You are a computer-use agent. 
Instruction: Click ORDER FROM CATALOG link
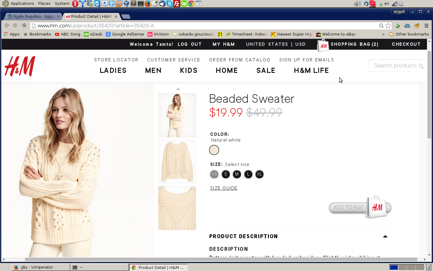click(x=240, y=60)
